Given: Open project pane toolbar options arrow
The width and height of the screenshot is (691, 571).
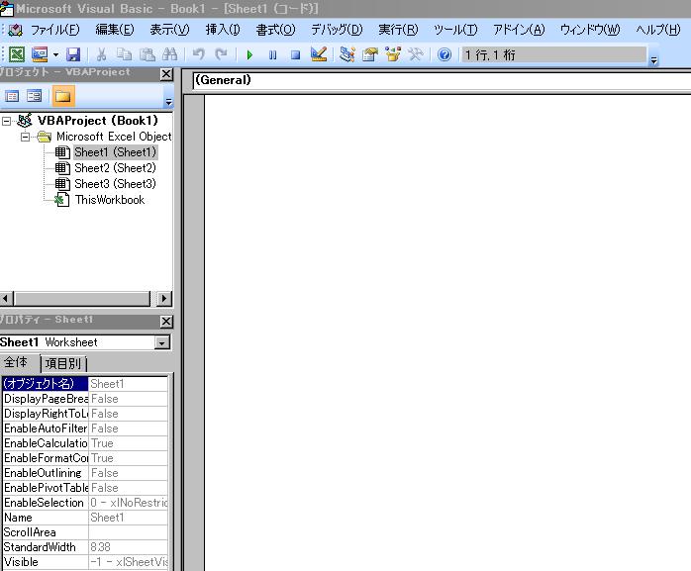Looking at the screenshot, I should [168, 102].
